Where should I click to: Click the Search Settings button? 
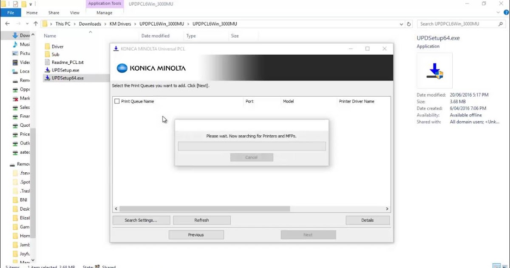point(141,220)
